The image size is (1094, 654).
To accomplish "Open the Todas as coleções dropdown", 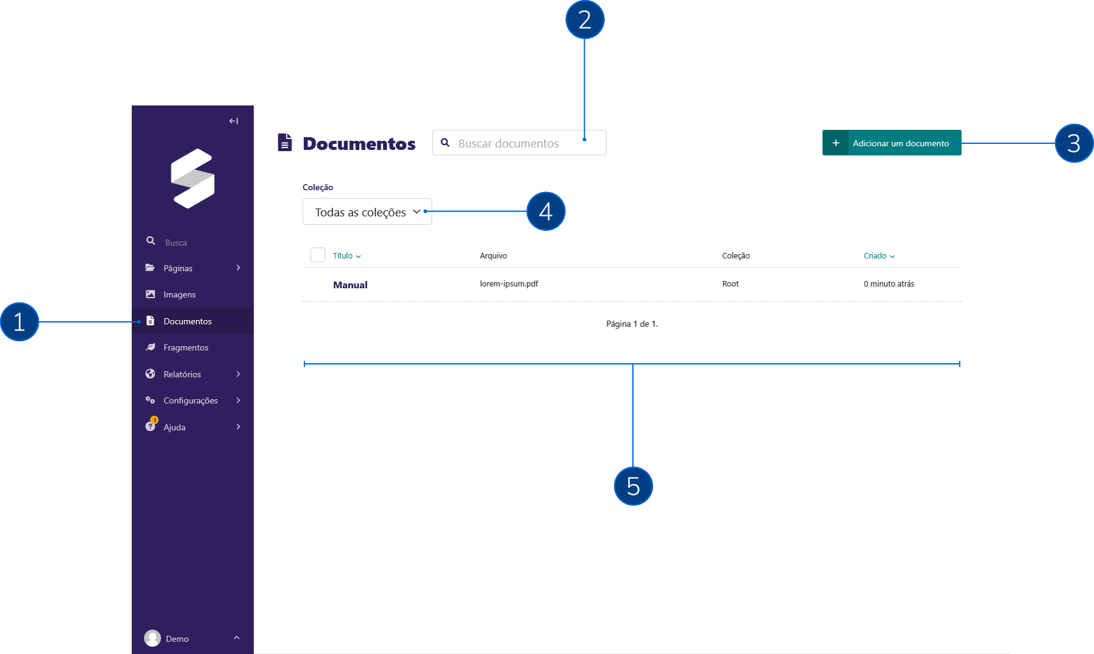I will coord(366,211).
